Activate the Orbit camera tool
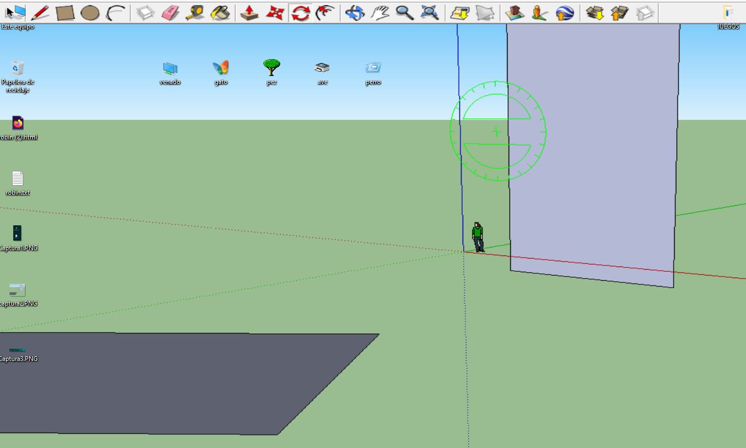The height and width of the screenshot is (448, 746). 355,12
